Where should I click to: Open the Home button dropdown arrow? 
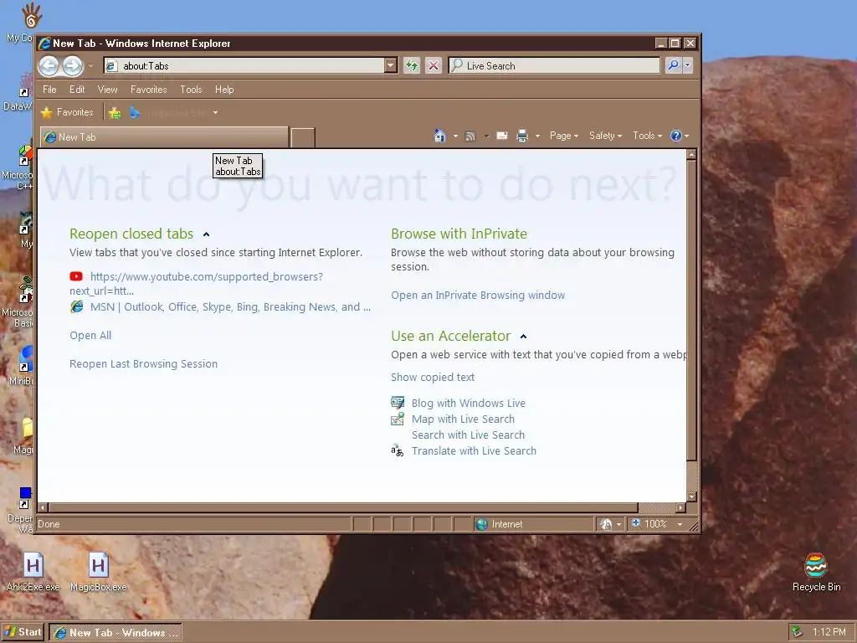point(455,136)
